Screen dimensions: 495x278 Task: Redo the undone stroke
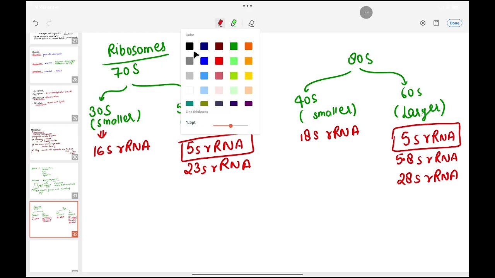tap(49, 23)
